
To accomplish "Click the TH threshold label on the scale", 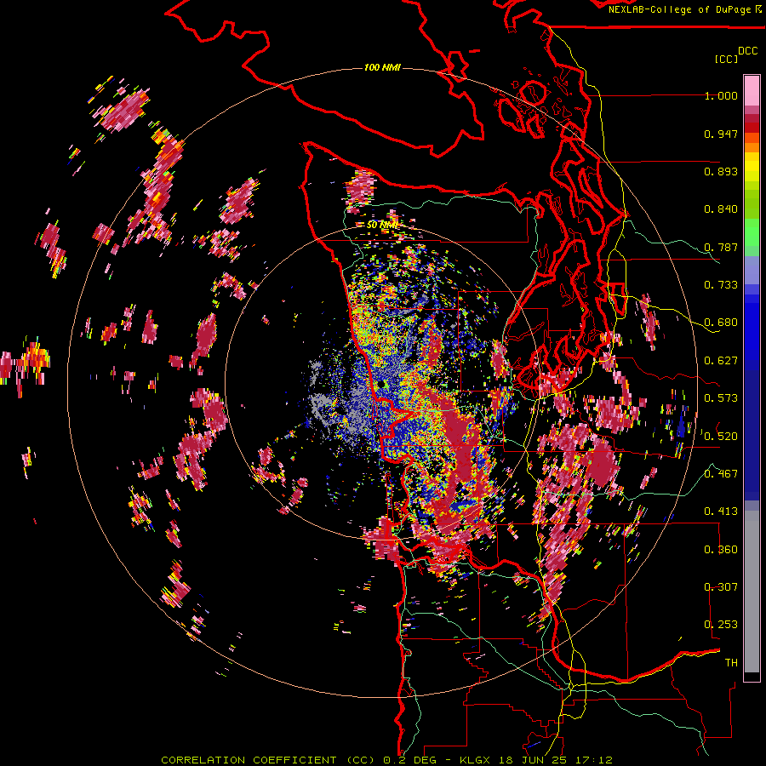I will click(x=731, y=663).
